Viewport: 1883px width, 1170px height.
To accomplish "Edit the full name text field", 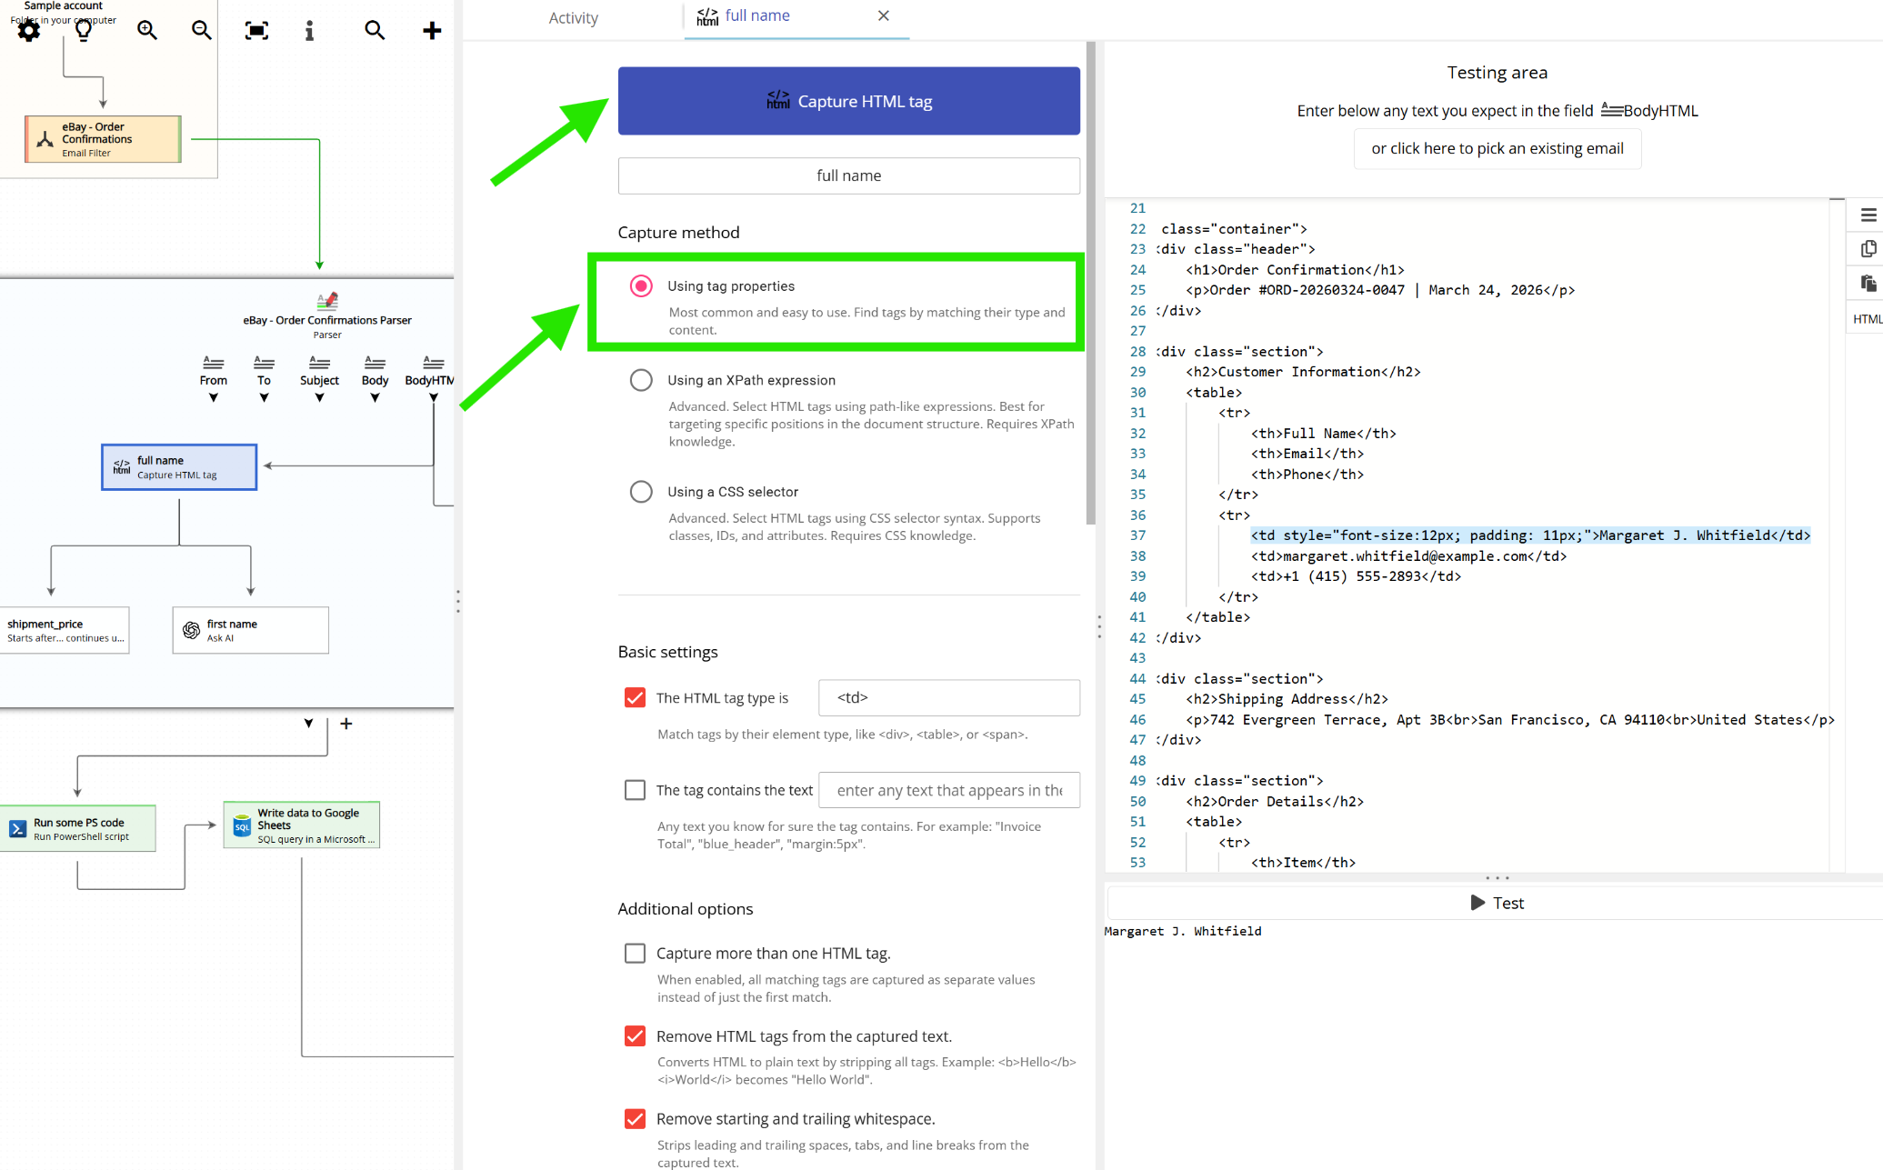I will 847,175.
